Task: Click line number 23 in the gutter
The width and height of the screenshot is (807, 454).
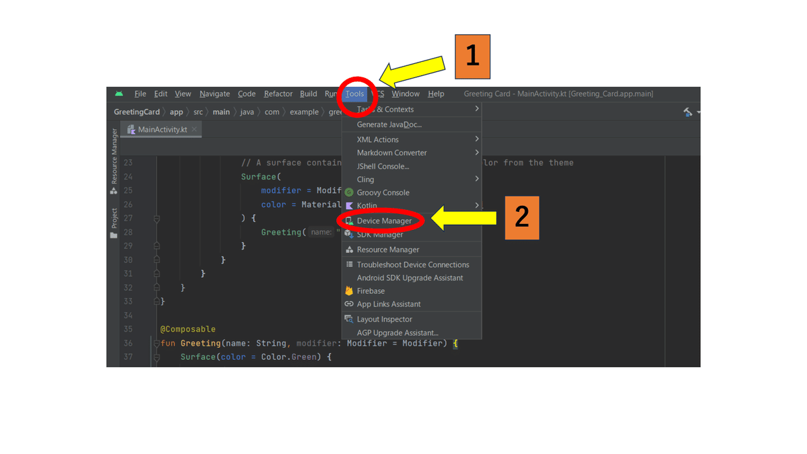Action: pos(128,163)
